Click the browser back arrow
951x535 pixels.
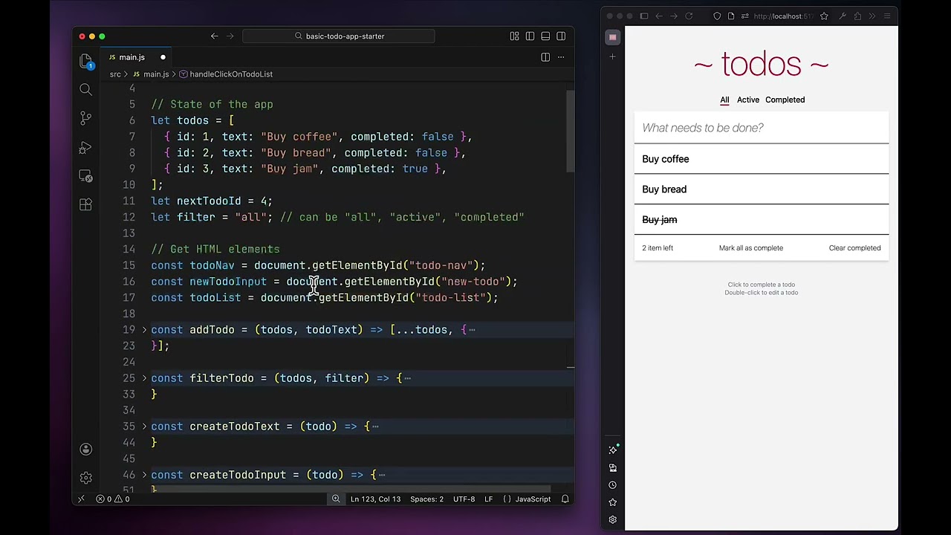(x=659, y=16)
